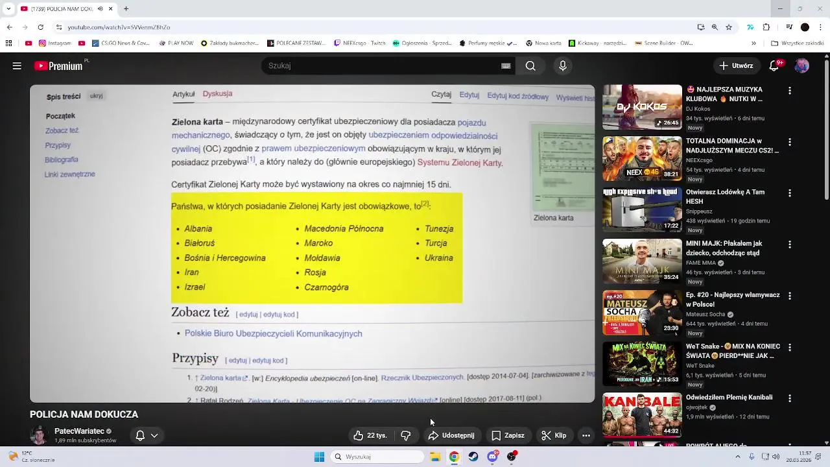Open Instagram bookmark in bookmarks bar
The width and height of the screenshot is (830, 467).
coord(55,43)
